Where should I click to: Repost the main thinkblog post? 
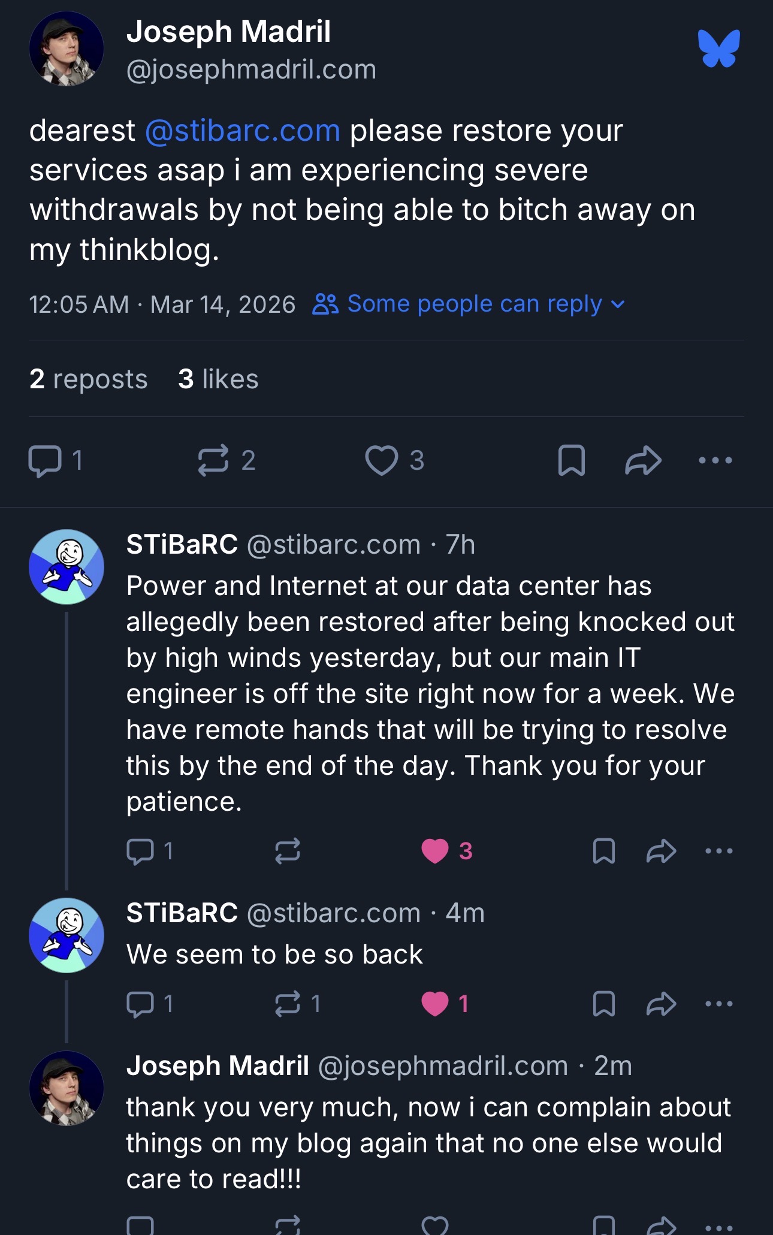(x=213, y=460)
